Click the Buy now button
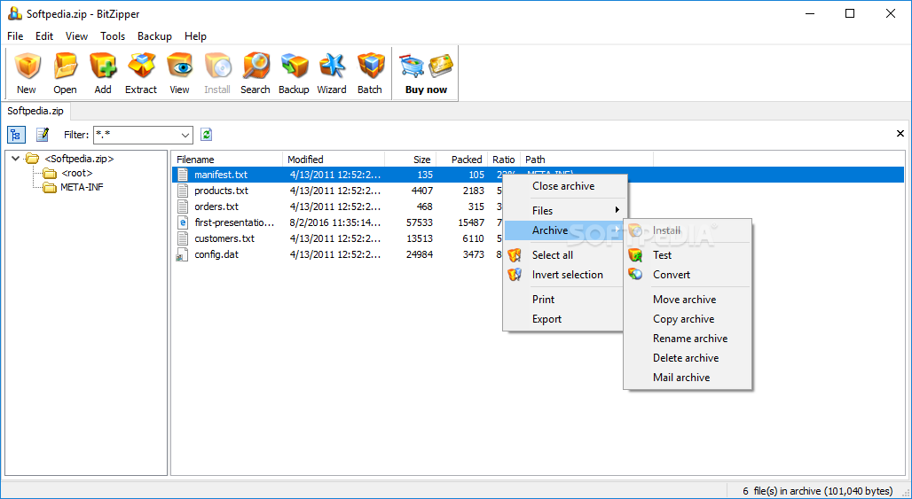This screenshot has height=499, width=912. point(426,74)
